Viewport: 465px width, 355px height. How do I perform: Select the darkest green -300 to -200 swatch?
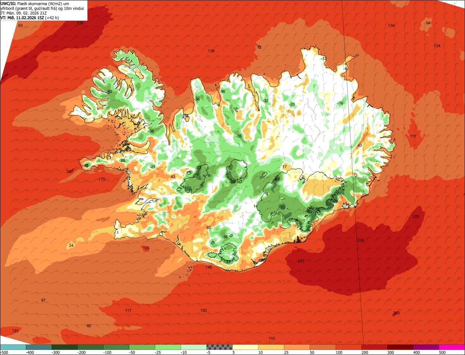coord(65,347)
